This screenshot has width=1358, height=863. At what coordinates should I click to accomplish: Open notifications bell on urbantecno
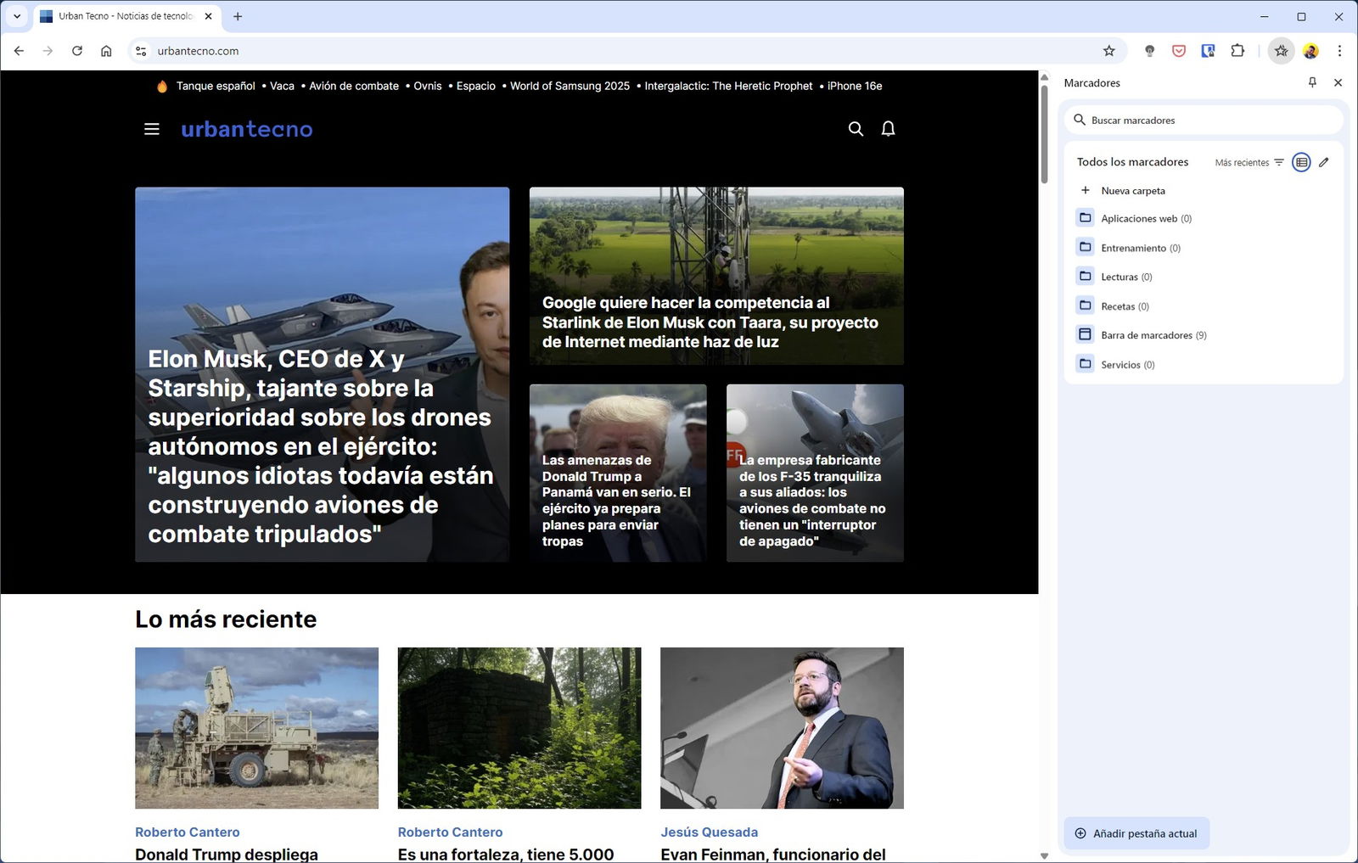click(x=888, y=129)
